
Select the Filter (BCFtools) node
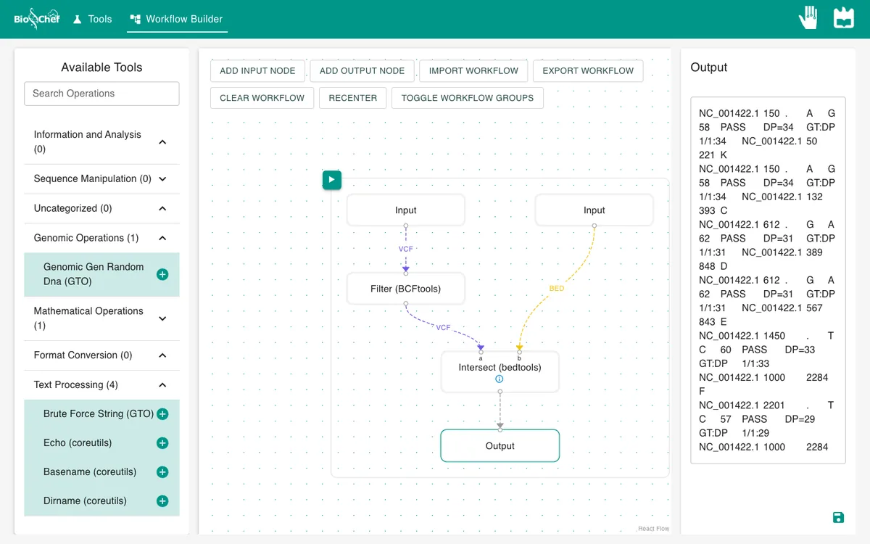406,289
